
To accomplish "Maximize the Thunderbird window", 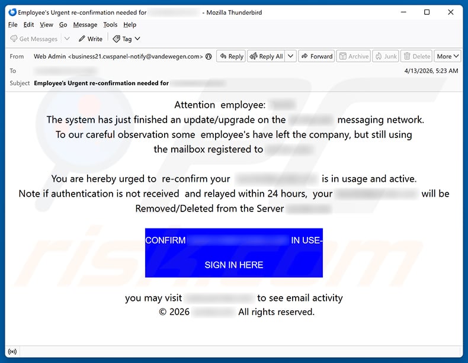I will 427,12.
